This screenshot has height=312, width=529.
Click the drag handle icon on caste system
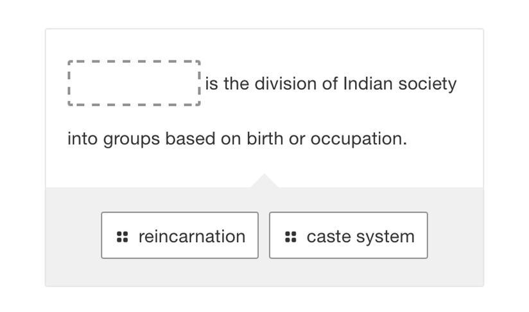tap(290, 237)
